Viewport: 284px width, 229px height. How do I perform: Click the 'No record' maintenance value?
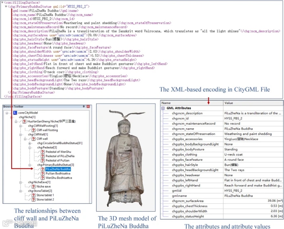point(232,123)
